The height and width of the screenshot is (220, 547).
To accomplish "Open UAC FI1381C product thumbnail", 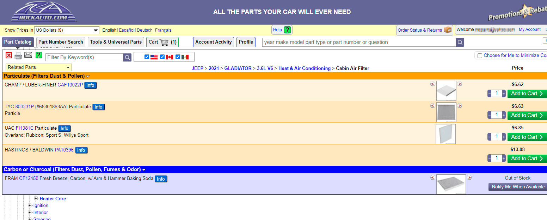I will point(445,134).
